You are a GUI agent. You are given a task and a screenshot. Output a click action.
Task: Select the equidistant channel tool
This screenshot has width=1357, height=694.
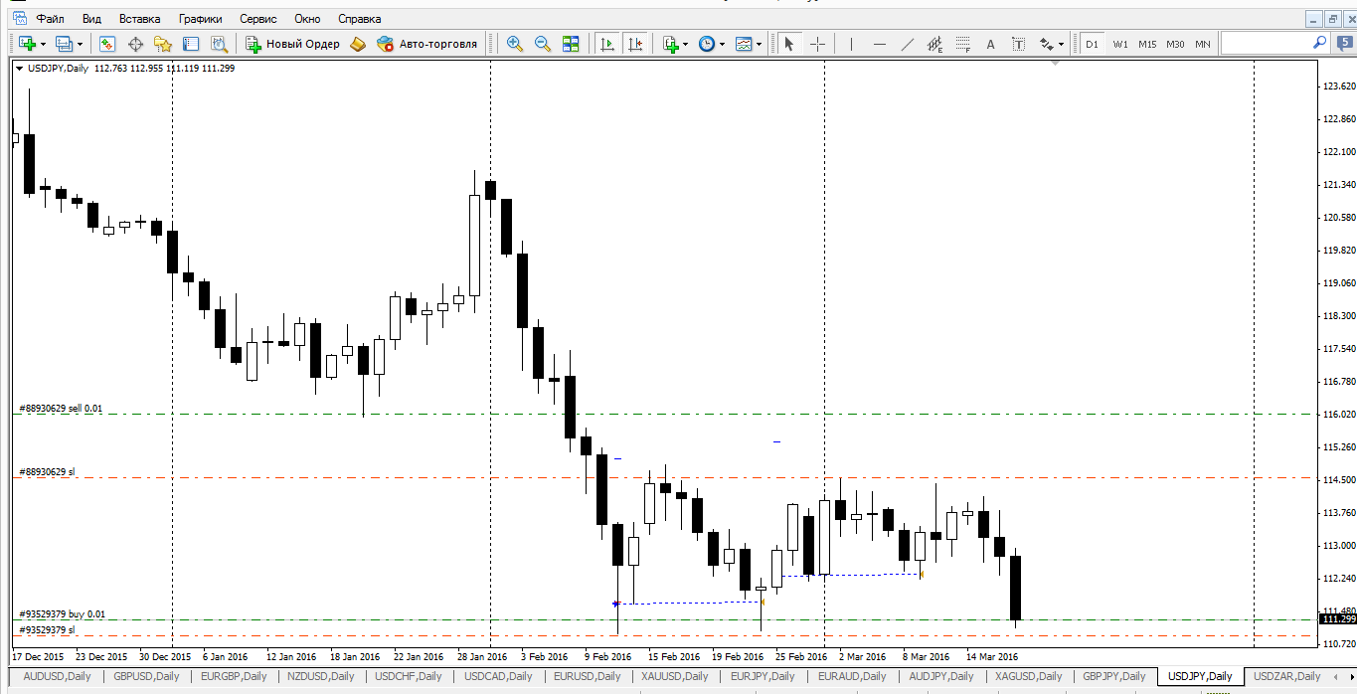(934, 44)
